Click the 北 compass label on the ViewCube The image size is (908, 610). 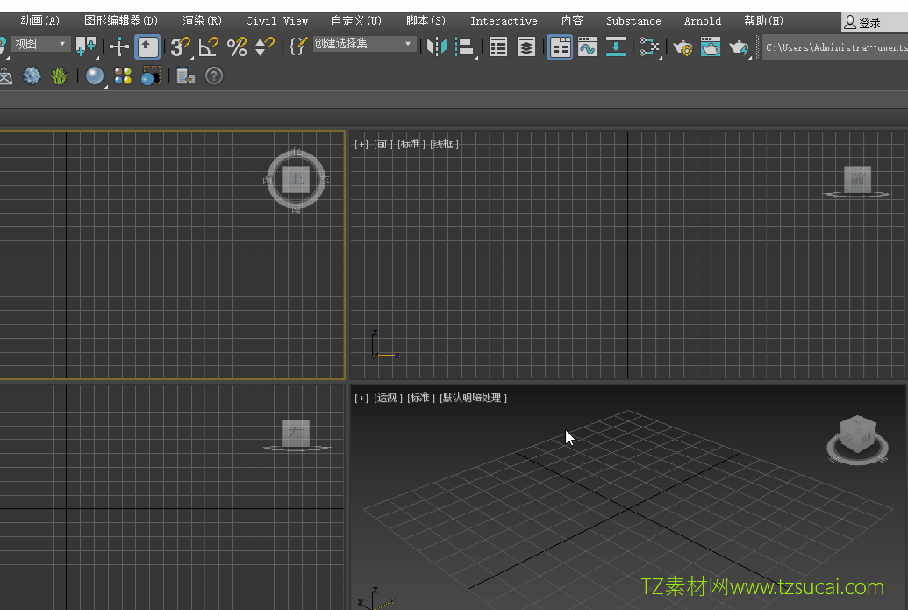(x=297, y=151)
